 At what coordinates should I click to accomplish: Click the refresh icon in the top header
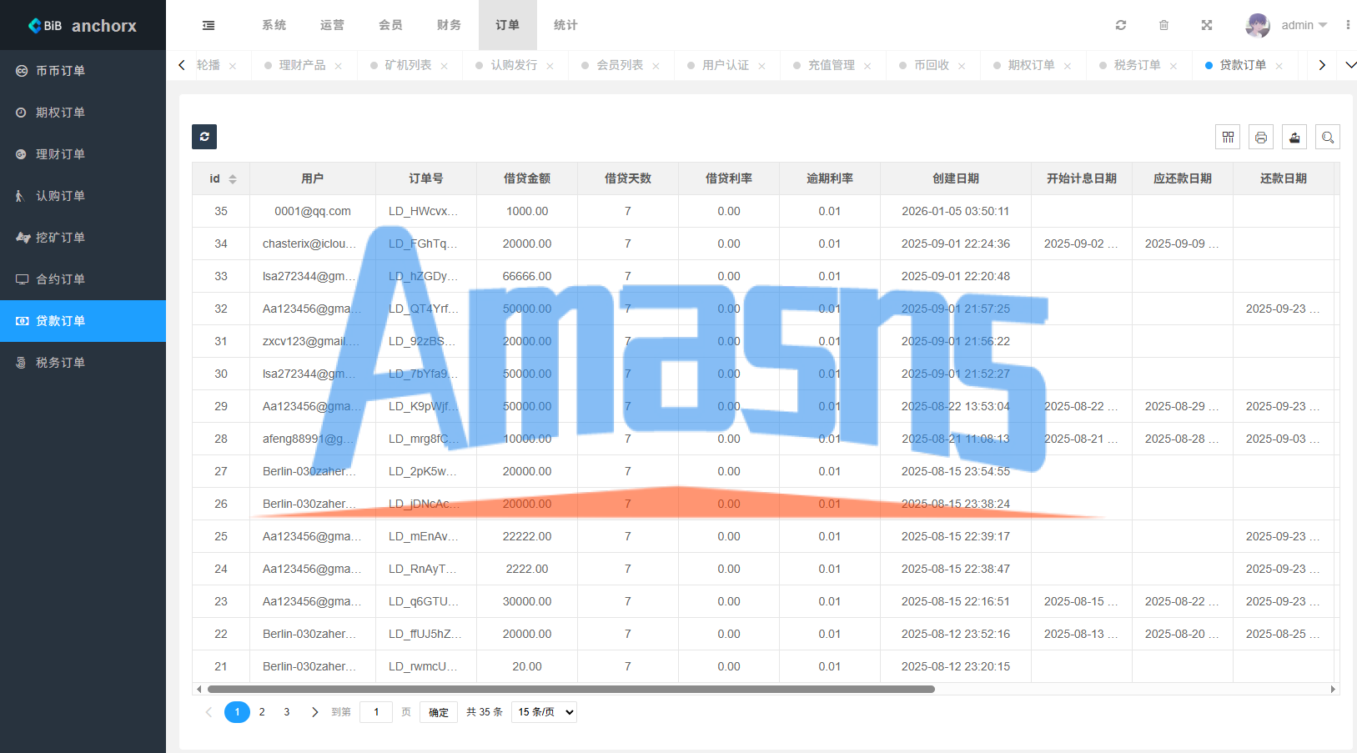[x=1121, y=25]
